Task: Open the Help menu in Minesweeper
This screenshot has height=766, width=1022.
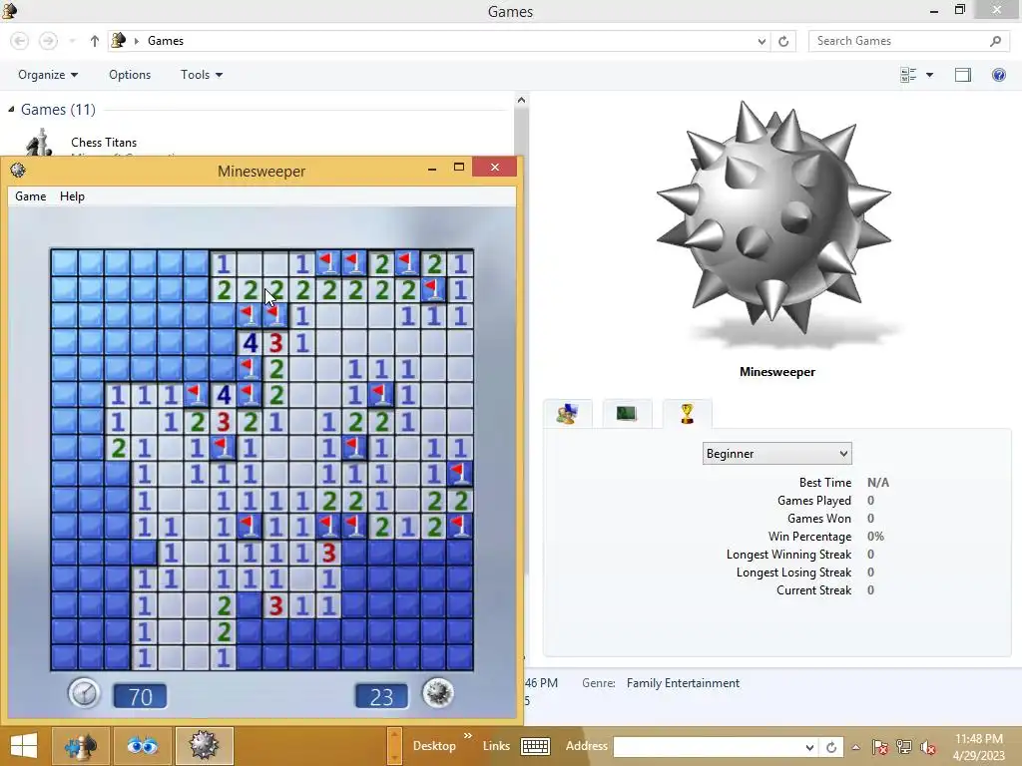Action: [x=72, y=196]
